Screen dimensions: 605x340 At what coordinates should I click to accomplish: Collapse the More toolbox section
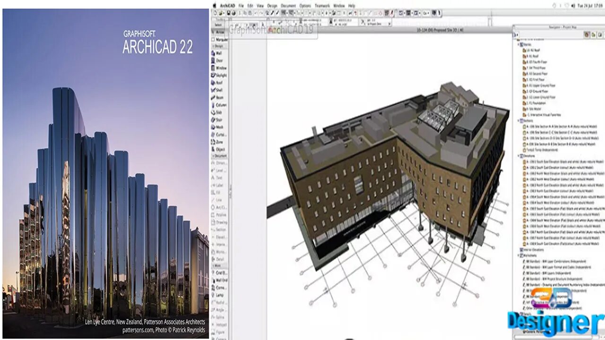[213, 266]
